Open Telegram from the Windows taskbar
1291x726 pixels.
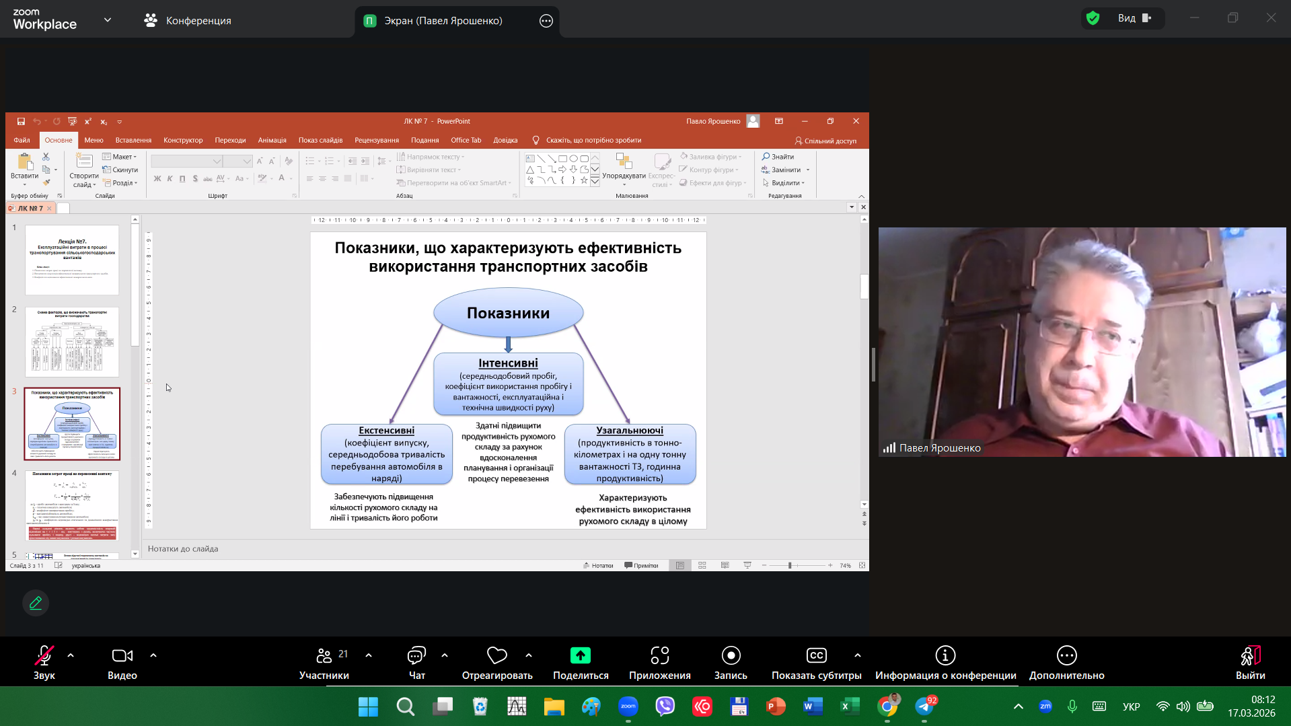(x=924, y=706)
